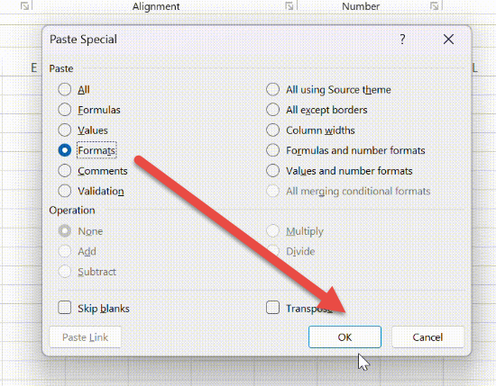Open Alignment group dialog launcher
496x386 pixels.
click(289, 5)
